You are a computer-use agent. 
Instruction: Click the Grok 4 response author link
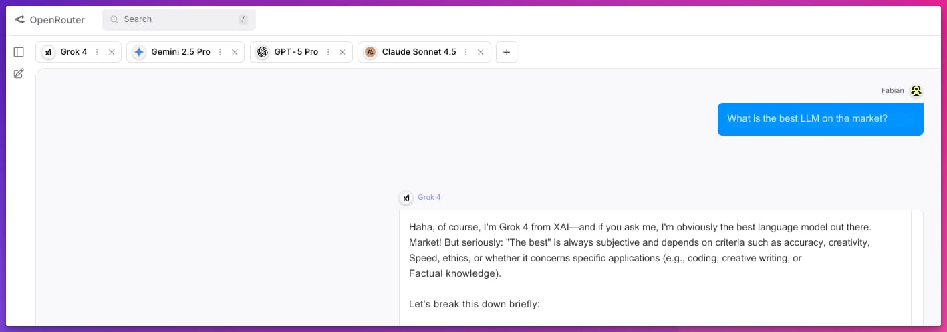click(429, 198)
